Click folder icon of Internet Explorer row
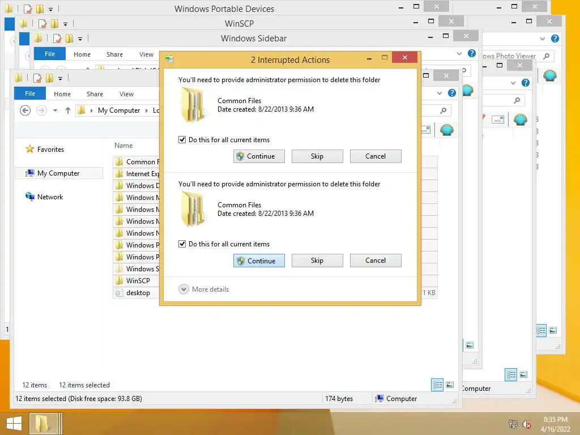This screenshot has height=435, width=580. pos(119,173)
